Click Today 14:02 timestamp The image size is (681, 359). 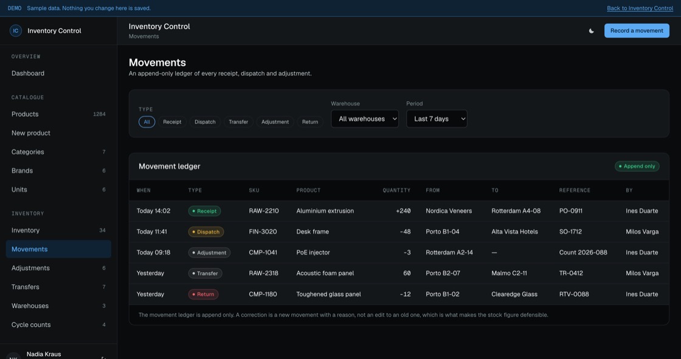[x=153, y=211]
